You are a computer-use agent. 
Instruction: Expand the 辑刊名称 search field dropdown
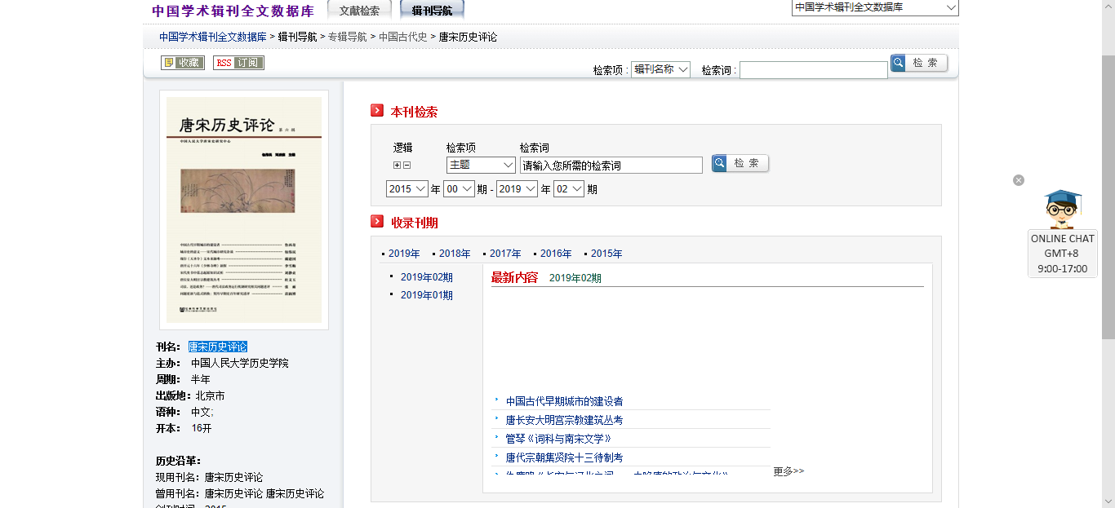click(660, 69)
